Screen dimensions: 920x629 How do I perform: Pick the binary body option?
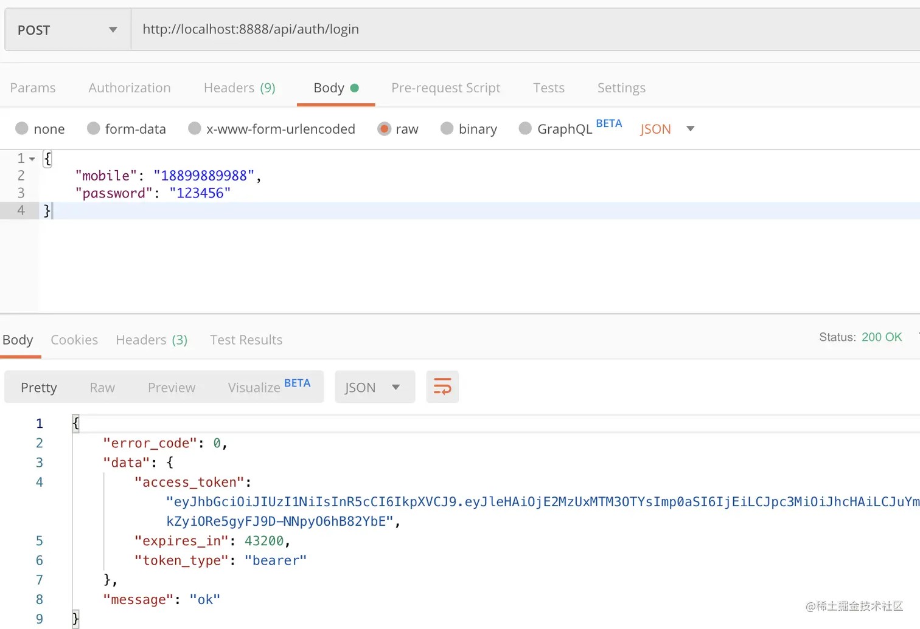pyautogui.click(x=447, y=128)
